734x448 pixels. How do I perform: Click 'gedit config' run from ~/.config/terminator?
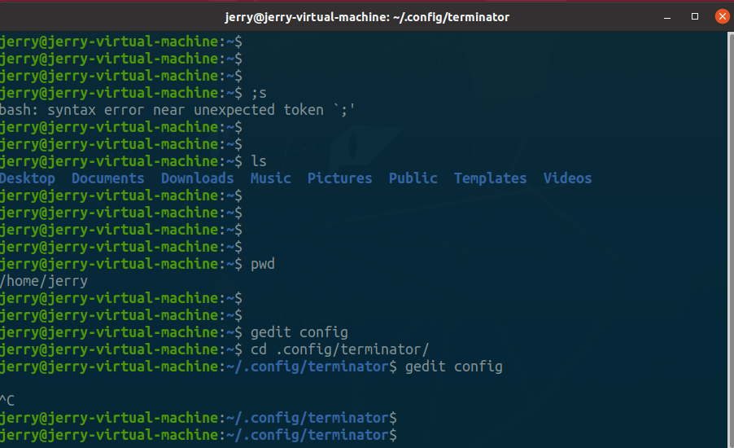454,367
